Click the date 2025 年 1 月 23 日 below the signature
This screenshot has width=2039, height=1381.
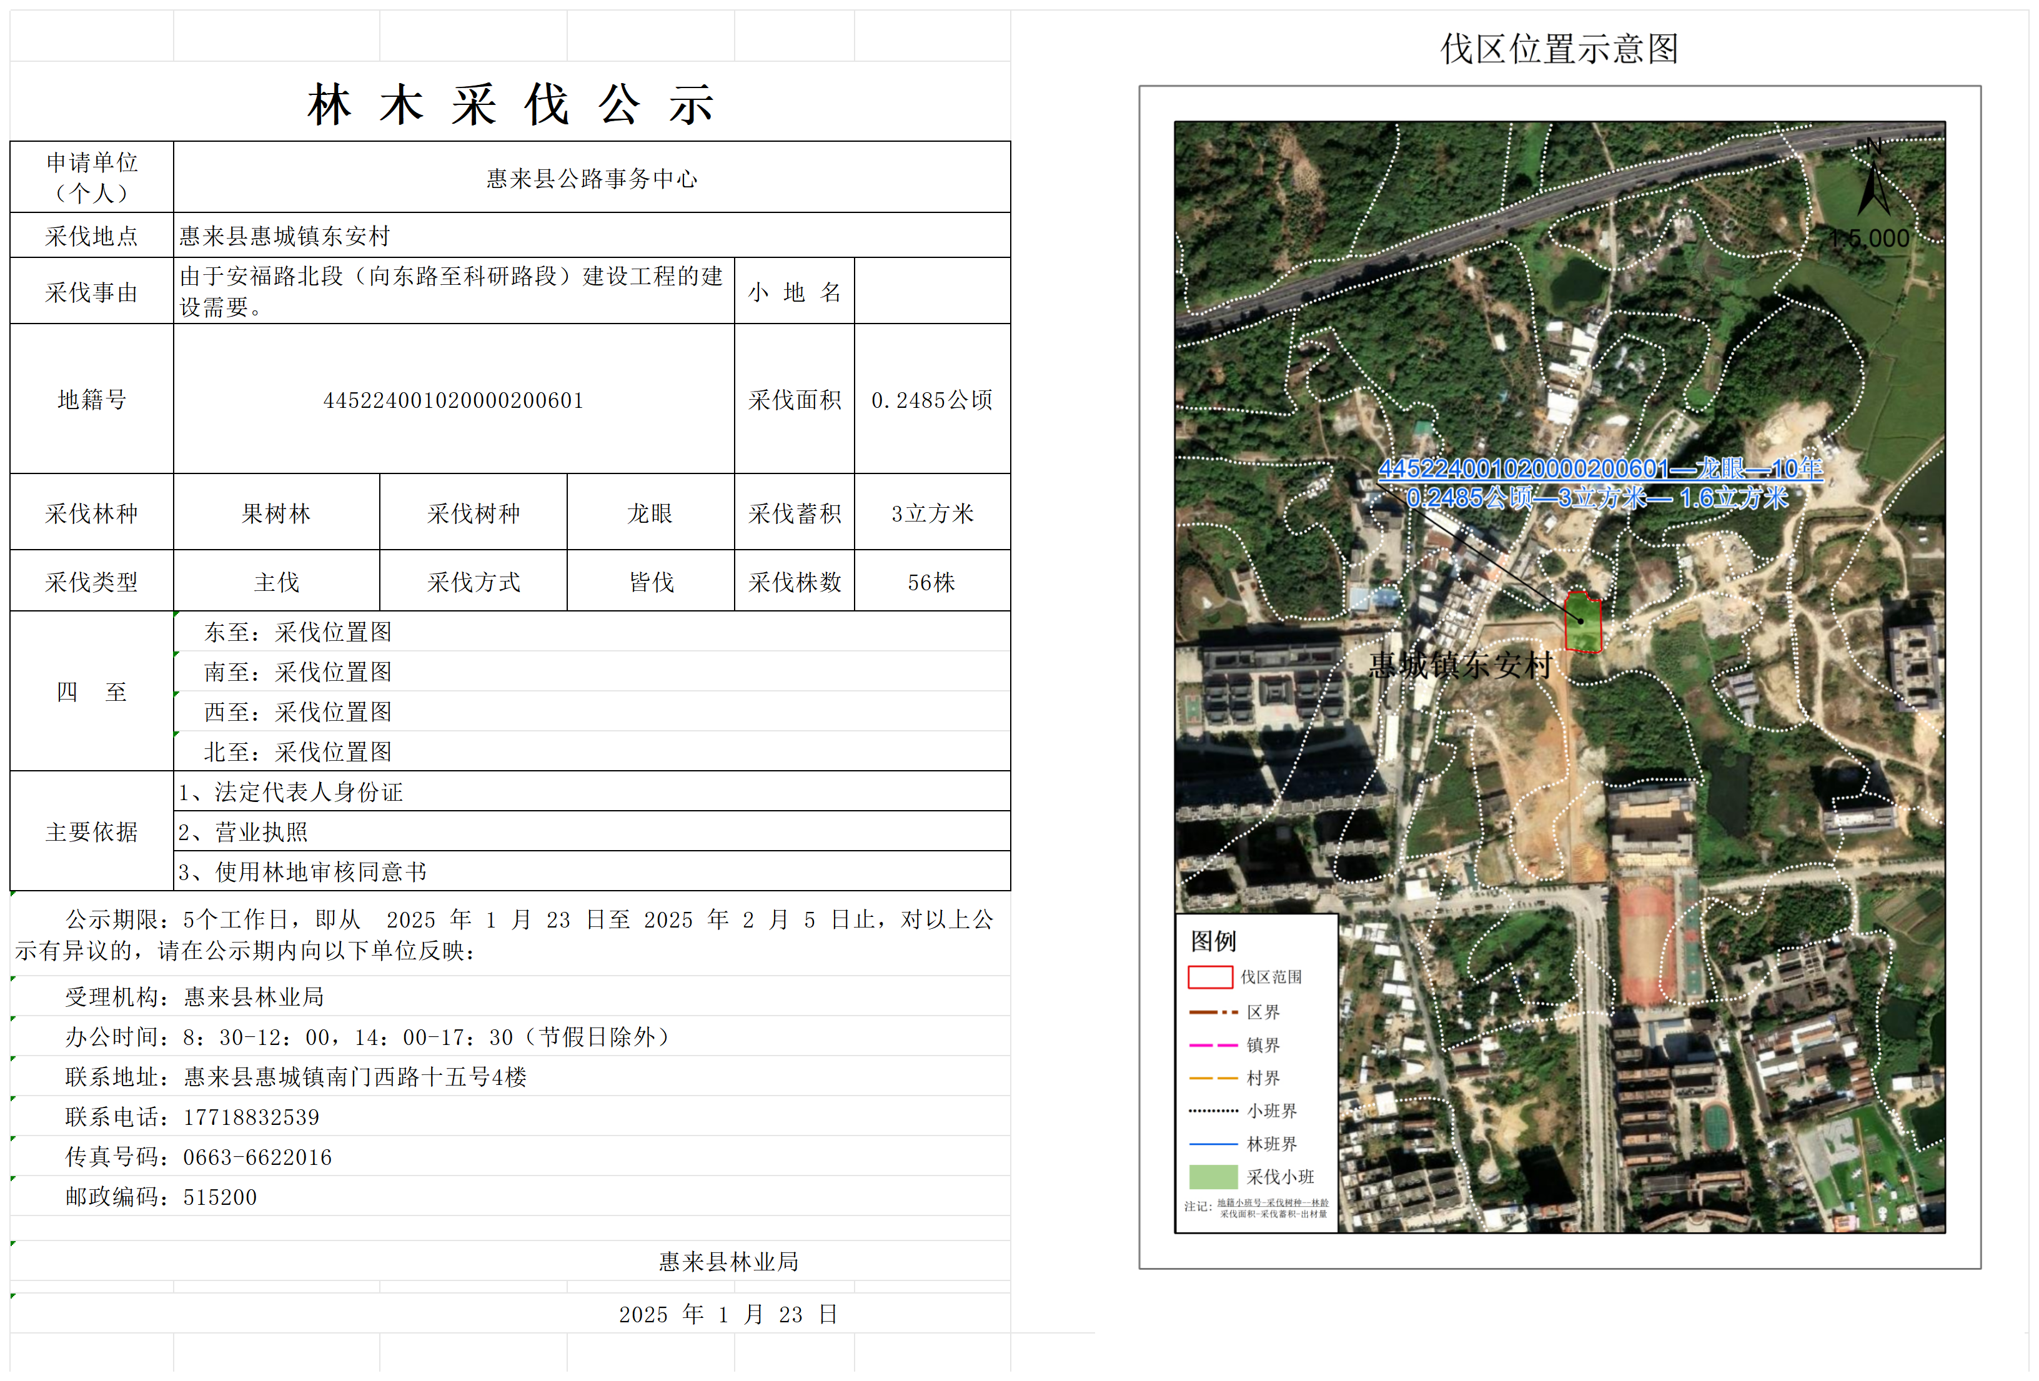(x=728, y=1314)
